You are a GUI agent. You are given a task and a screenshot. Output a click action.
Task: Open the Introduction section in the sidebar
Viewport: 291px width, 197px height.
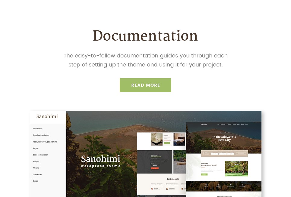pyautogui.click(x=38, y=129)
